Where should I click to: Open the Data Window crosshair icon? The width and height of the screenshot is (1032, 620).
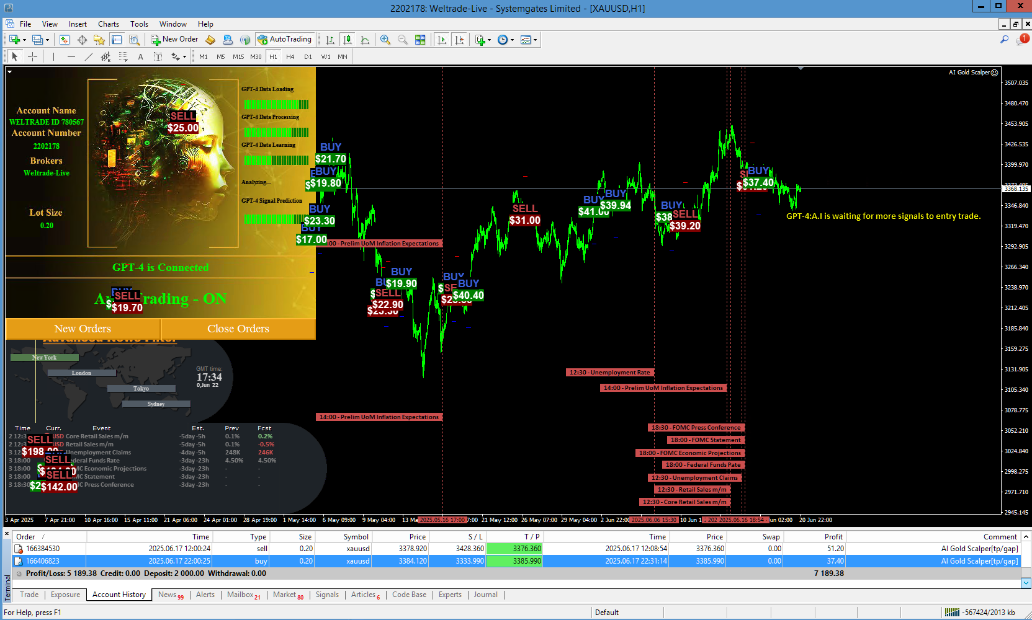(82, 40)
